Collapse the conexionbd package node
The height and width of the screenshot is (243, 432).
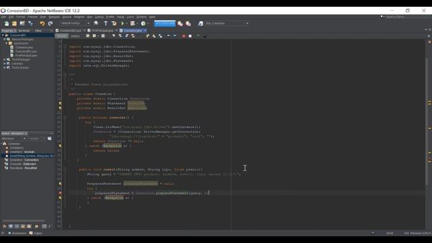pyautogui.click(x=7, y=43)
